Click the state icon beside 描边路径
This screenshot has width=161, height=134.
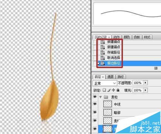[x=103, y=63]
